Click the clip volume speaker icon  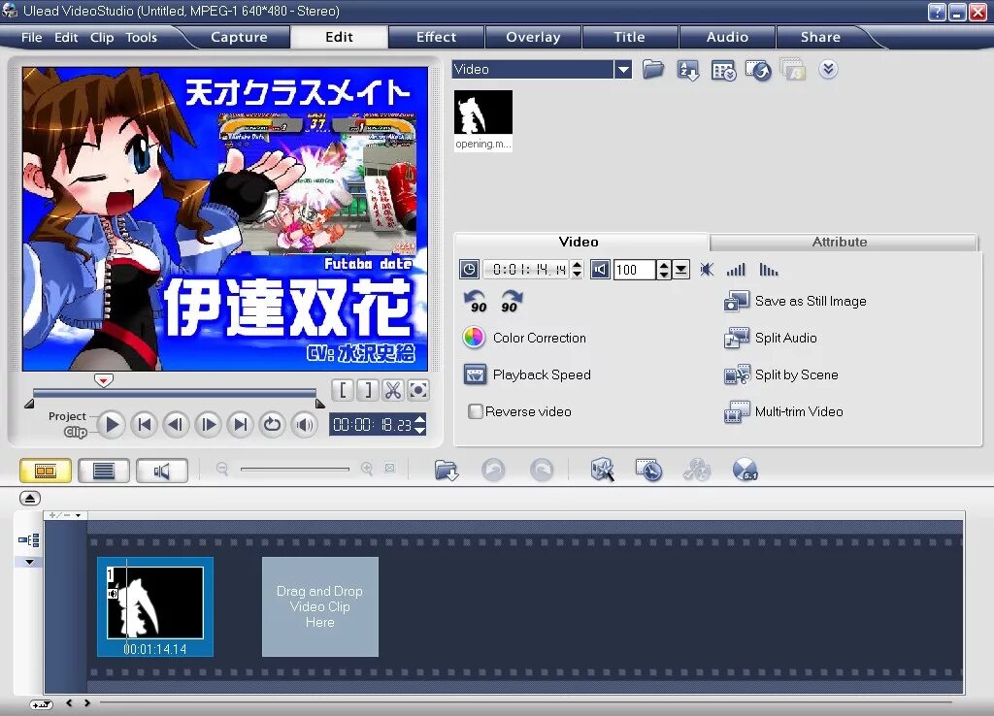click(600, 270)
